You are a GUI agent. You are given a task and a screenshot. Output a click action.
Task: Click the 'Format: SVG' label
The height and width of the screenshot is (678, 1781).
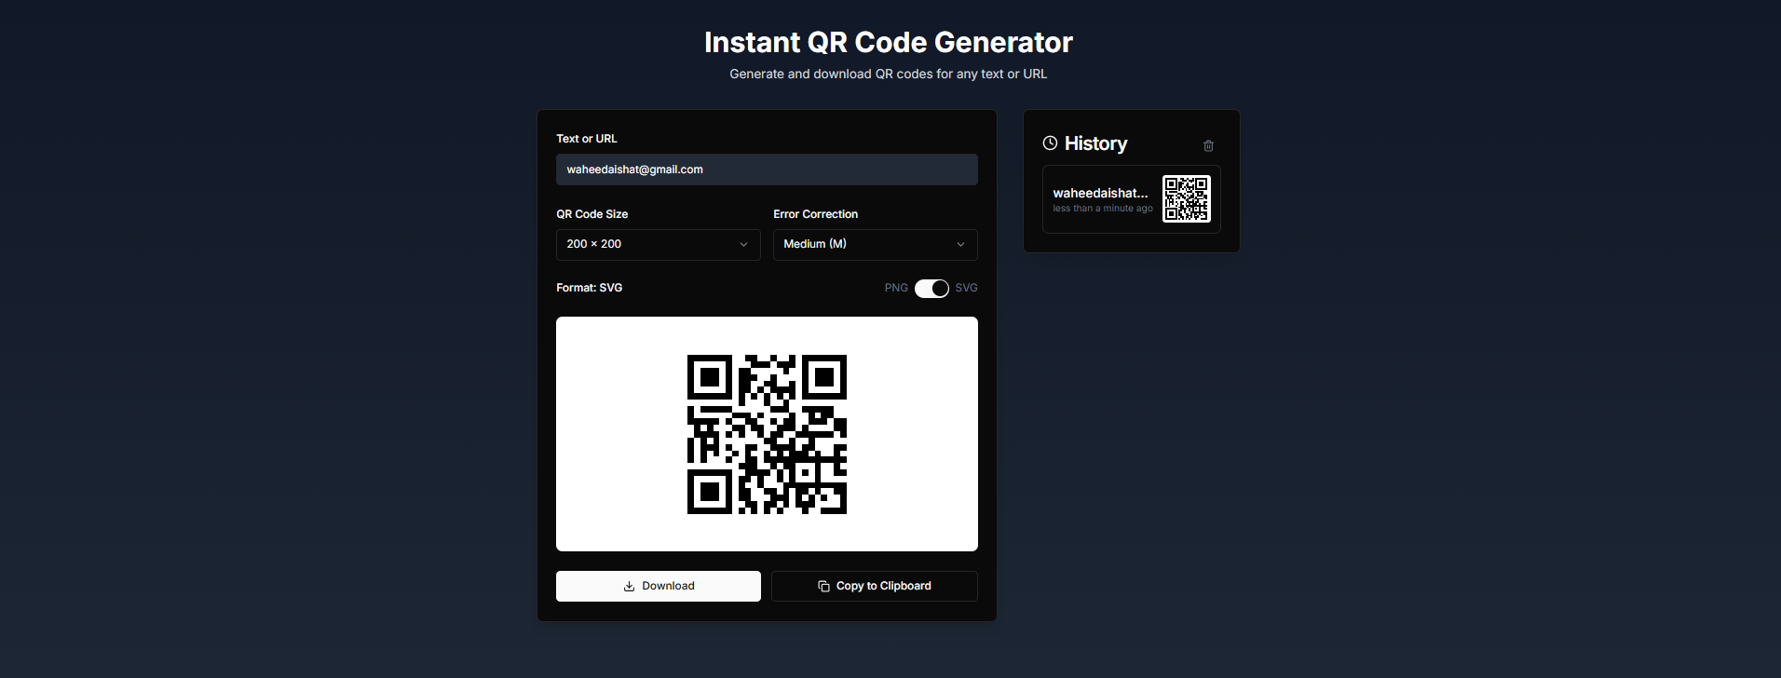point(590,288)
